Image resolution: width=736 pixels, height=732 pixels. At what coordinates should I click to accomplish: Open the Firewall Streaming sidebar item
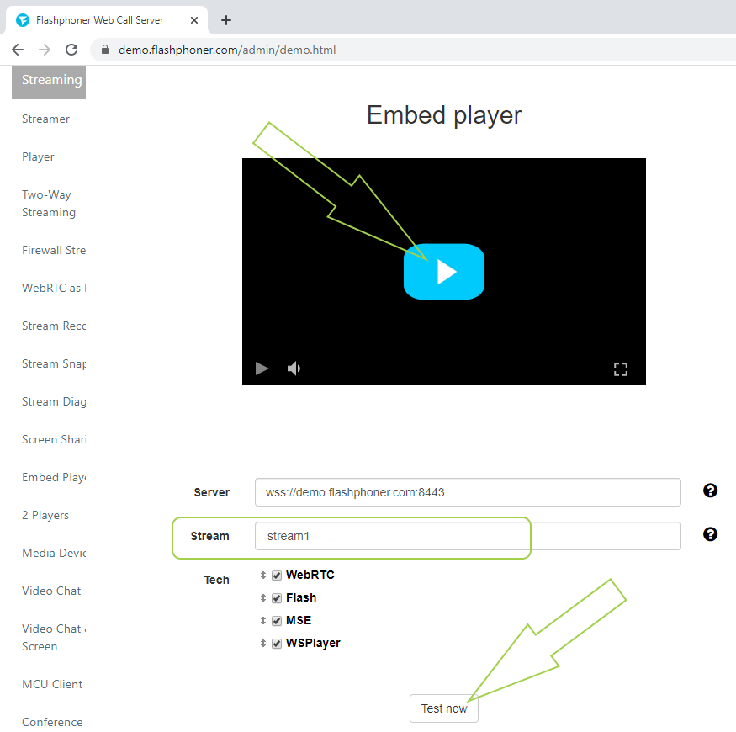pyautogui.click(x=54, y=250)
